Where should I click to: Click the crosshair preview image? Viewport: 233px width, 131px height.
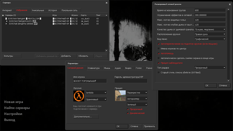click(x=120, y=96)
